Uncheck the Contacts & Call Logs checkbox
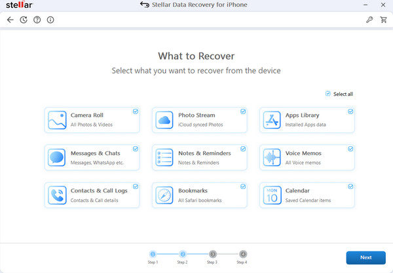Viewport: 393px width, 273px height. tap(136, 186)
